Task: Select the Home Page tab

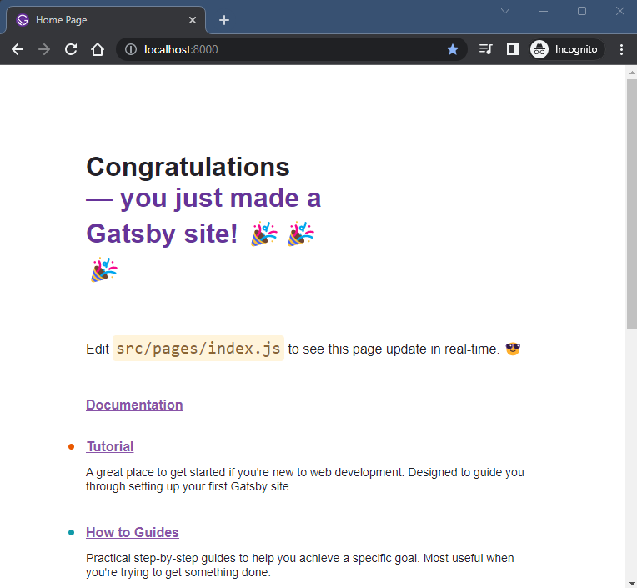Action: (106, 20)
